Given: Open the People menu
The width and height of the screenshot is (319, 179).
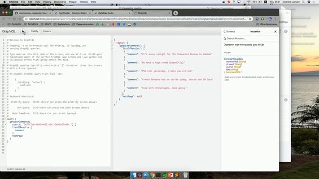Looking at the screenshot, I should 73,2.
